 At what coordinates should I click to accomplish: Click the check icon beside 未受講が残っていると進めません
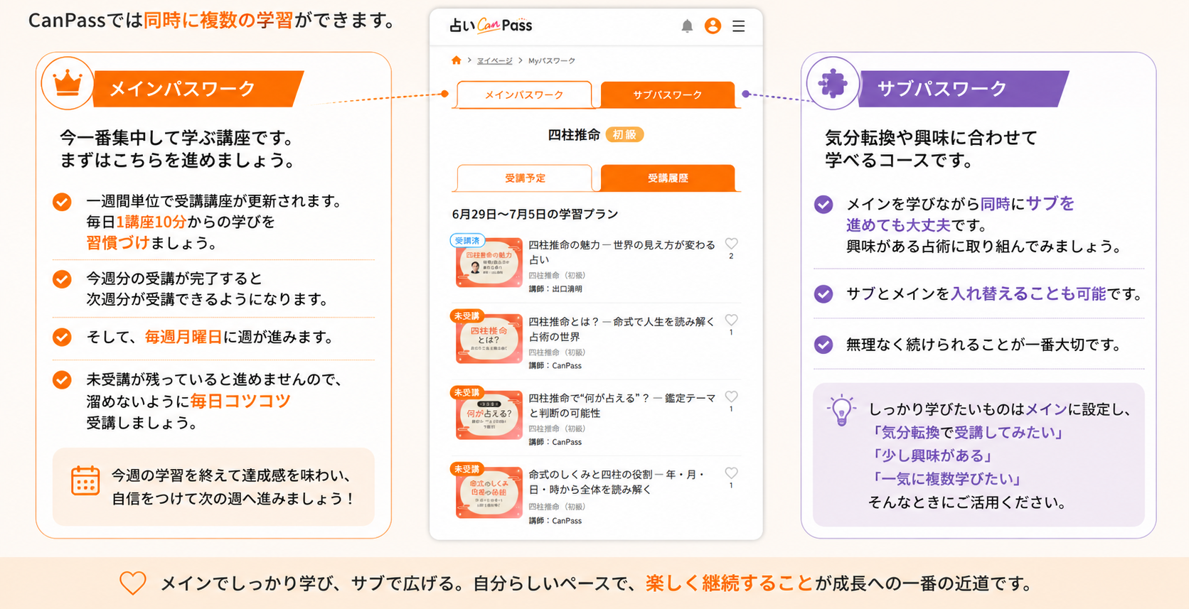tap(63, 380)
